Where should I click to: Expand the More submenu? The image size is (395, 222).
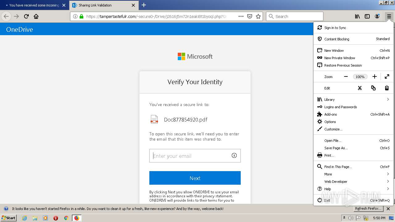[x=353, y=174]
